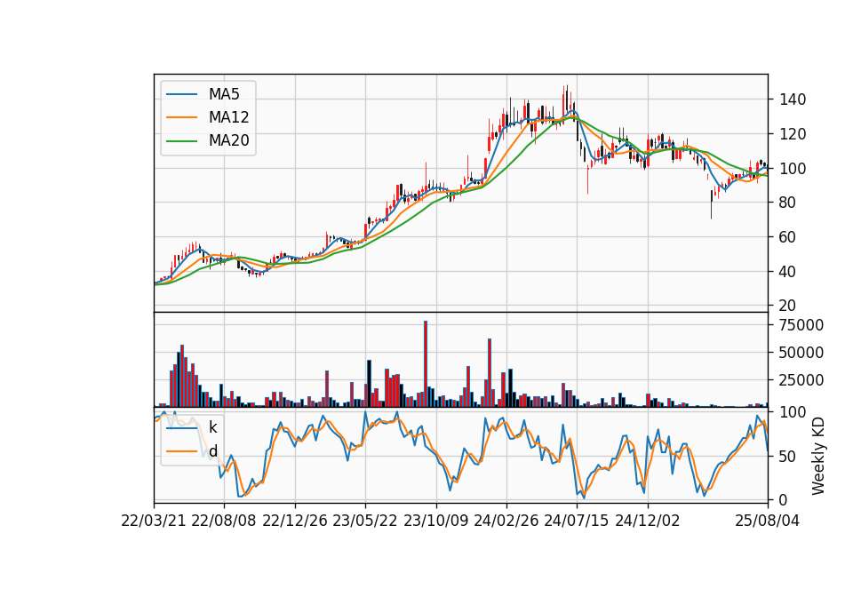
Task: Click the MA12 legend label
Action: point(228,117)
